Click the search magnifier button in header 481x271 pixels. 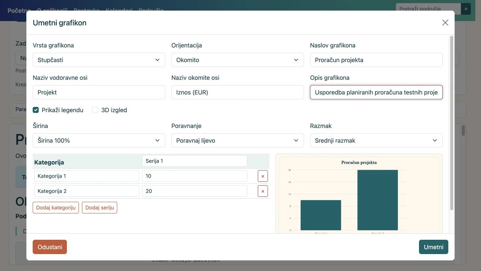(466, 9)
